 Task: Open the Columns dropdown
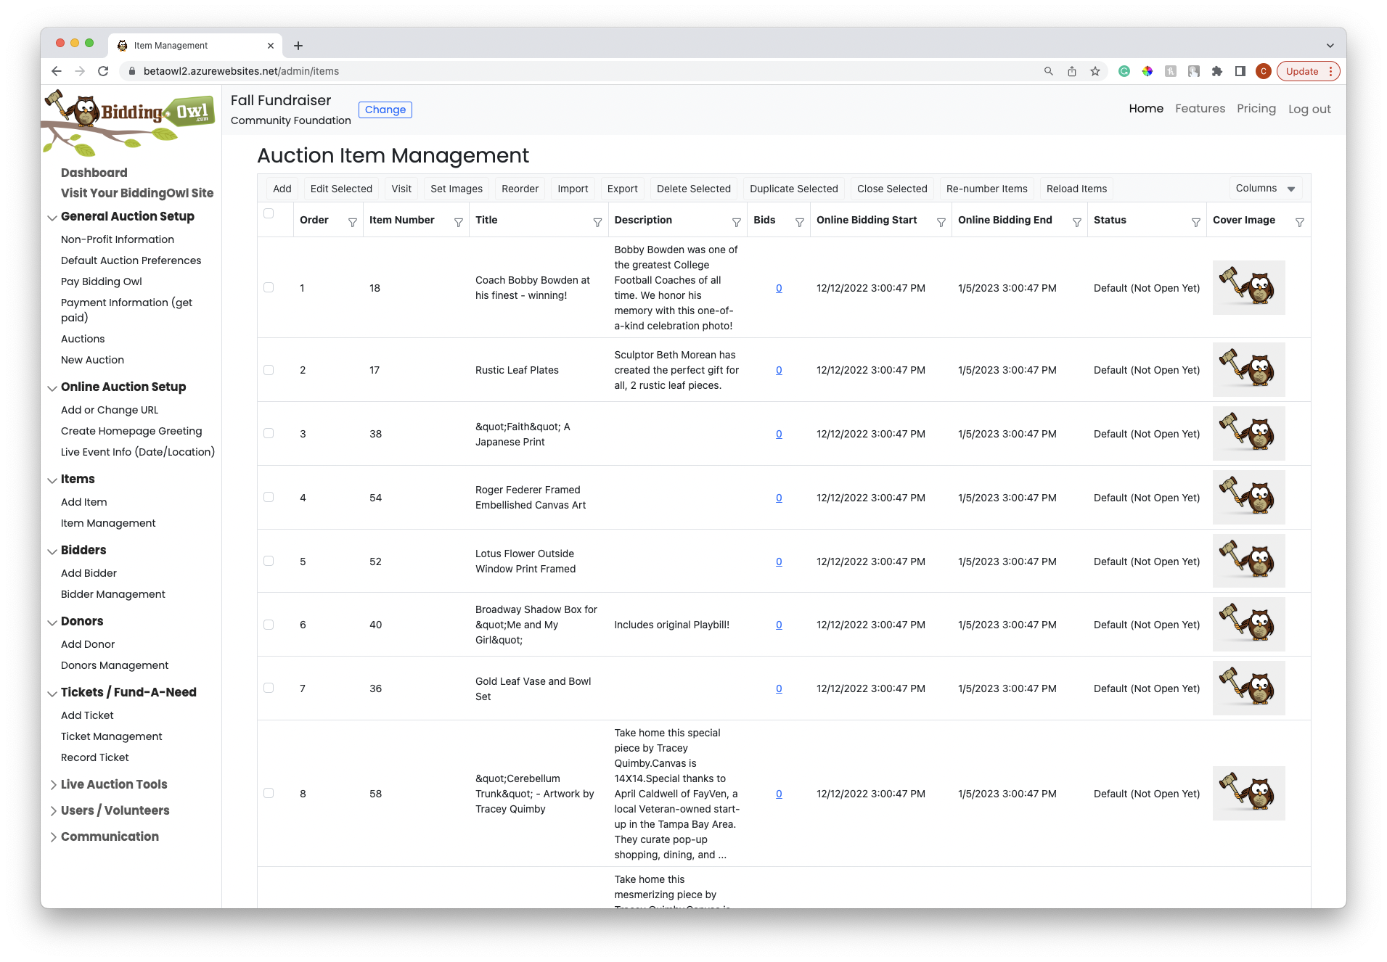click(1264, 189)
